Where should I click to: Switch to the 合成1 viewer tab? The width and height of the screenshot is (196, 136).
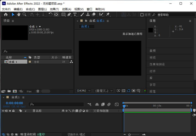click(x=87, y=26)
